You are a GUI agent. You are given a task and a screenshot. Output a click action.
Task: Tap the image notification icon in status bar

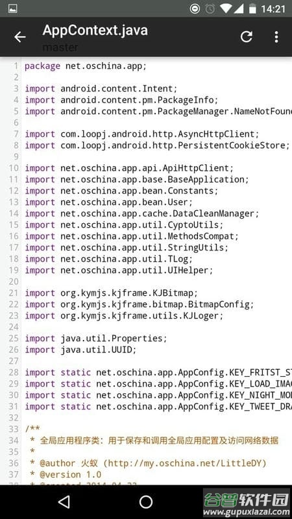pyautogui.click(x=13, y=8)
